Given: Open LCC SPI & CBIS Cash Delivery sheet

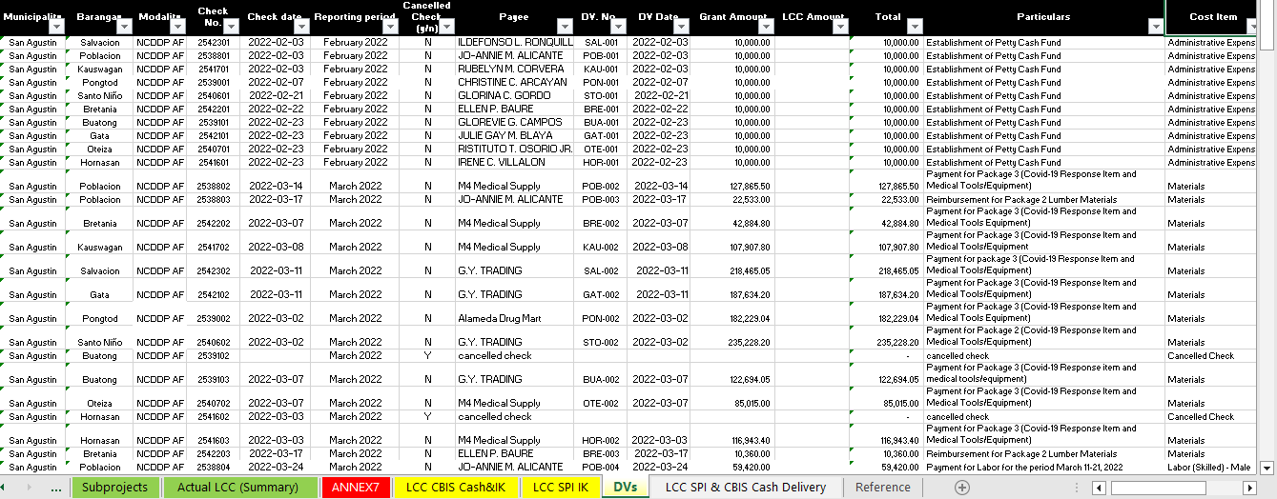Looking at the screenshot, I should point(746,488).
